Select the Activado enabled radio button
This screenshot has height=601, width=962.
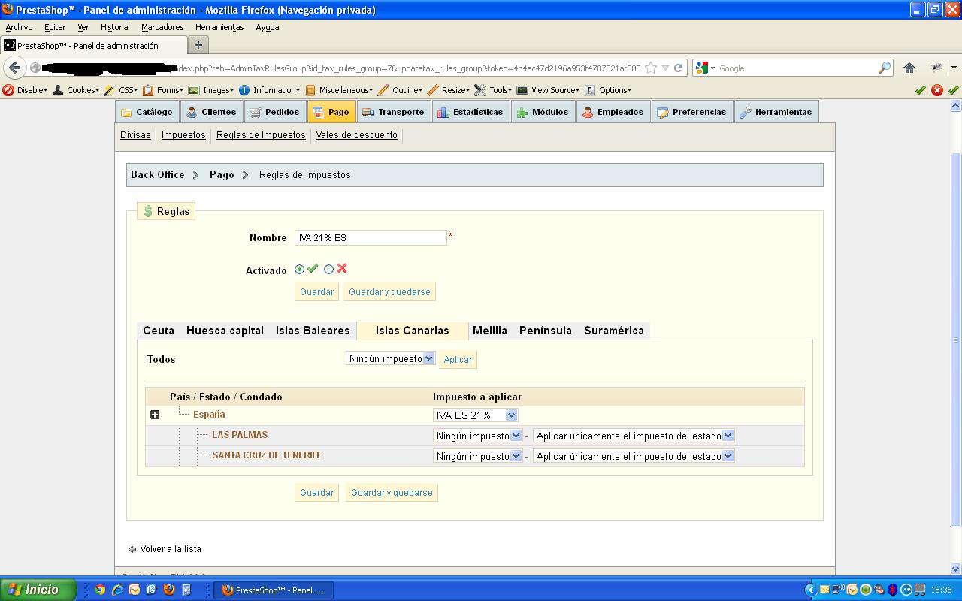(x=300, y=270)
